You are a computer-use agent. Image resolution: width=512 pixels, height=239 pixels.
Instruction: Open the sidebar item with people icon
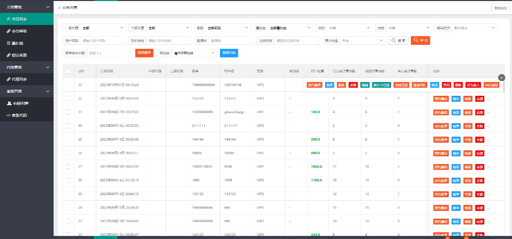coord(26,103)
